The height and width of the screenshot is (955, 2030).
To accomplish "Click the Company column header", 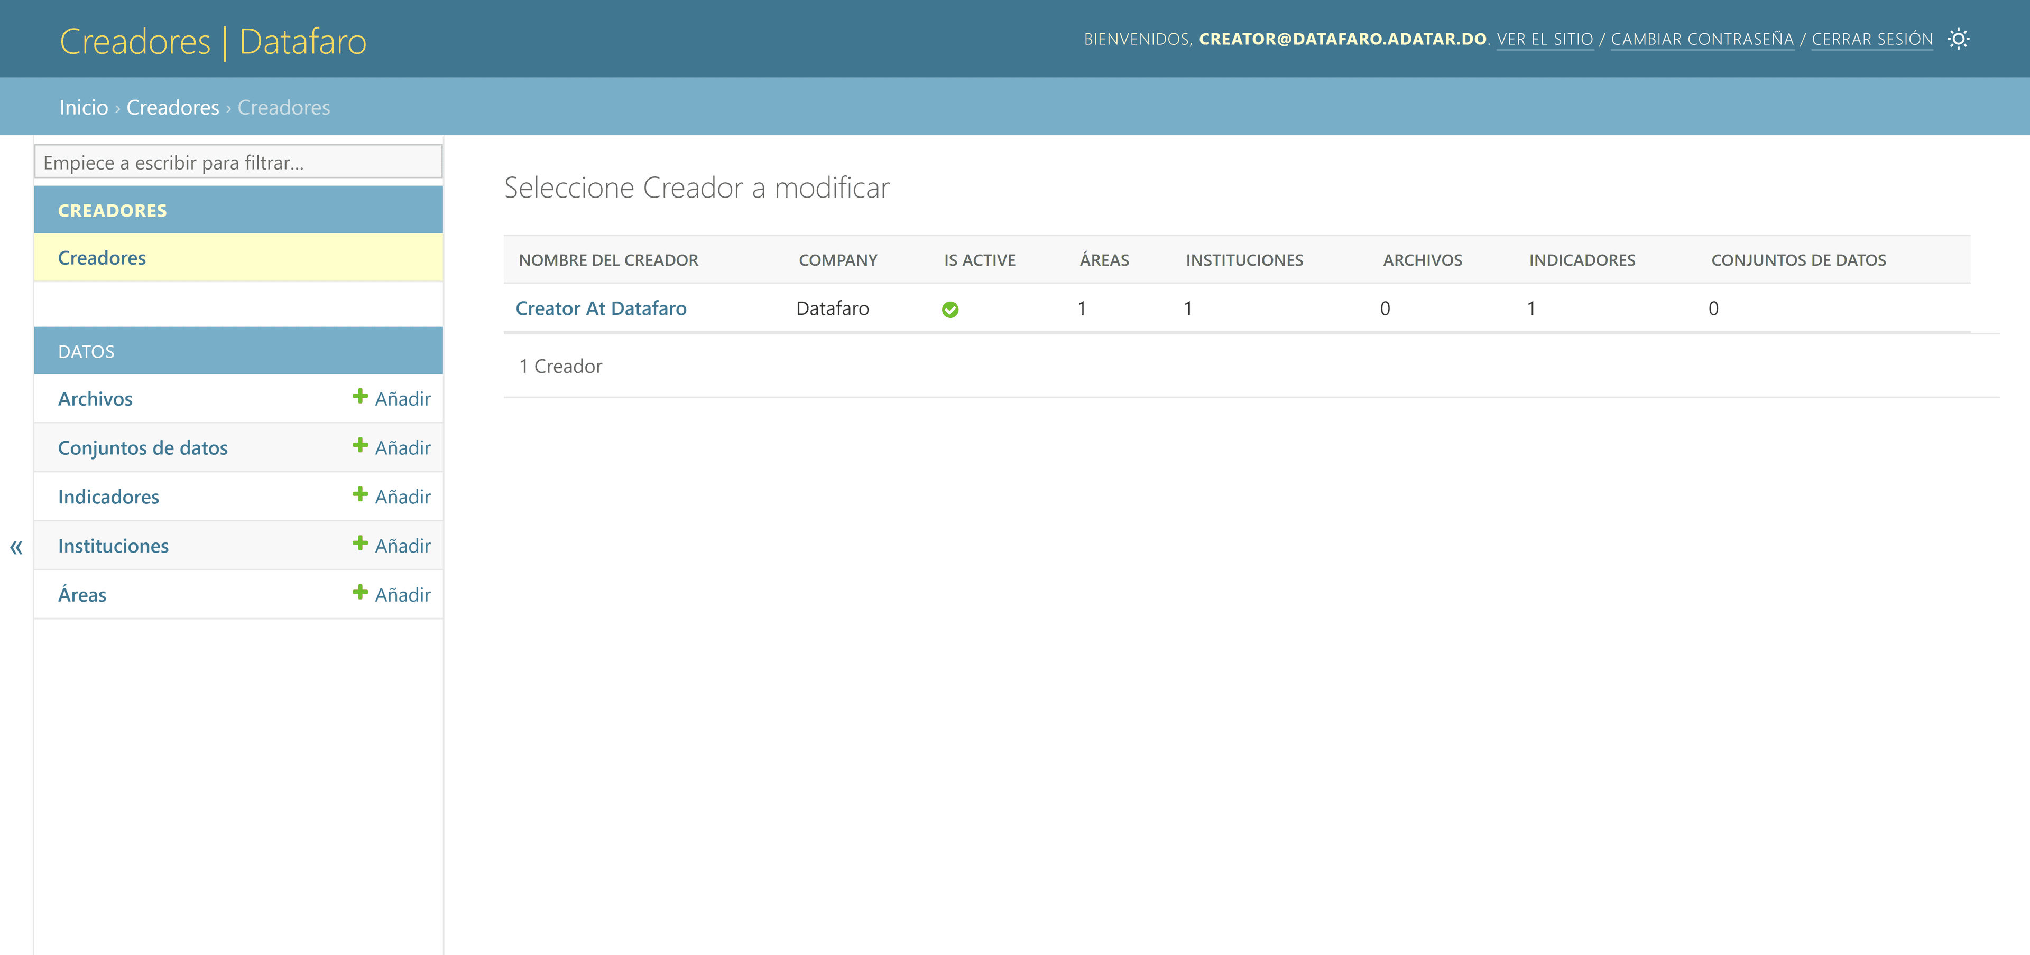I will [x=838, y=260].
